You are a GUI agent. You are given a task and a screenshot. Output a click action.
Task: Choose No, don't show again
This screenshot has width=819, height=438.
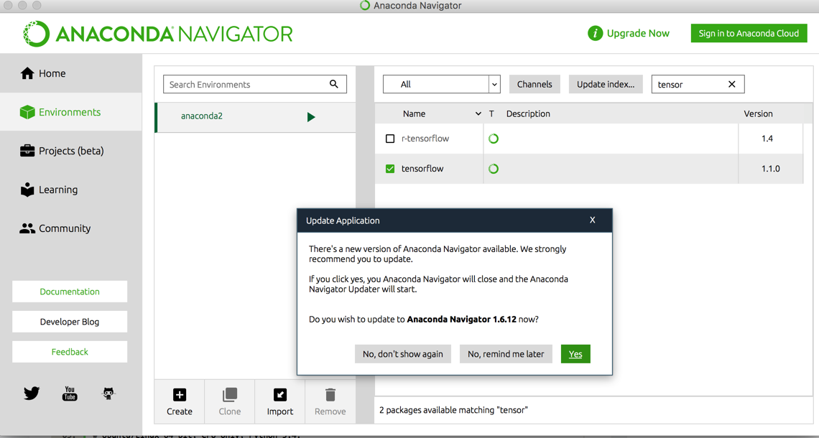click(403, 354)
